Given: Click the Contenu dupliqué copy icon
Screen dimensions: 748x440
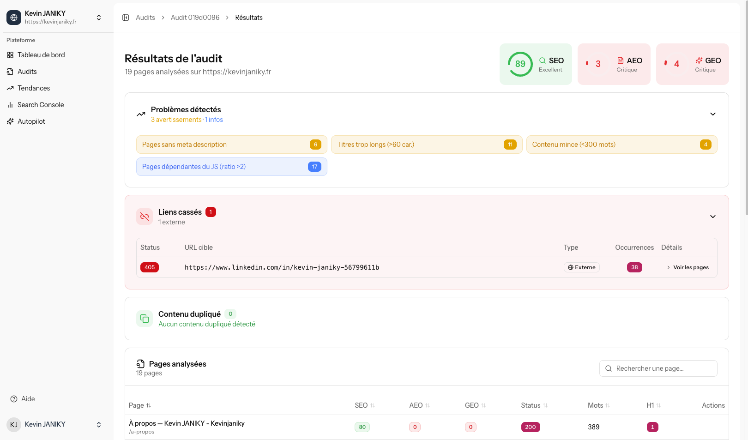Looking at the screenshot, I should pos(144,319).
